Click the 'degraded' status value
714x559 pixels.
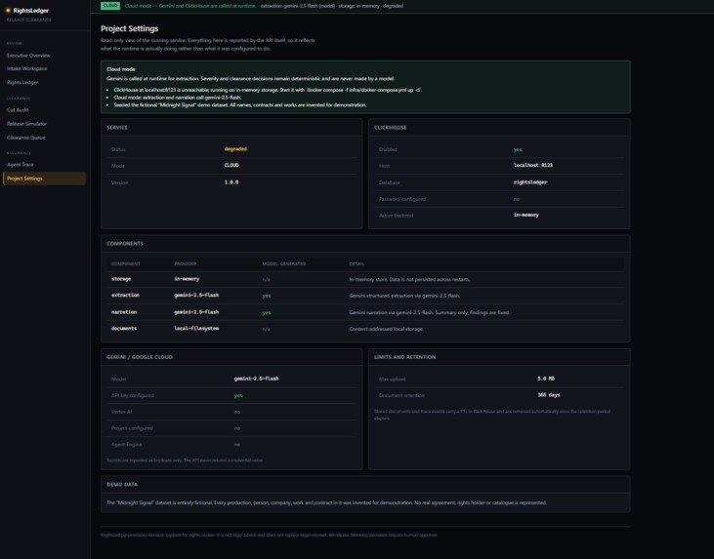point(235,149)
